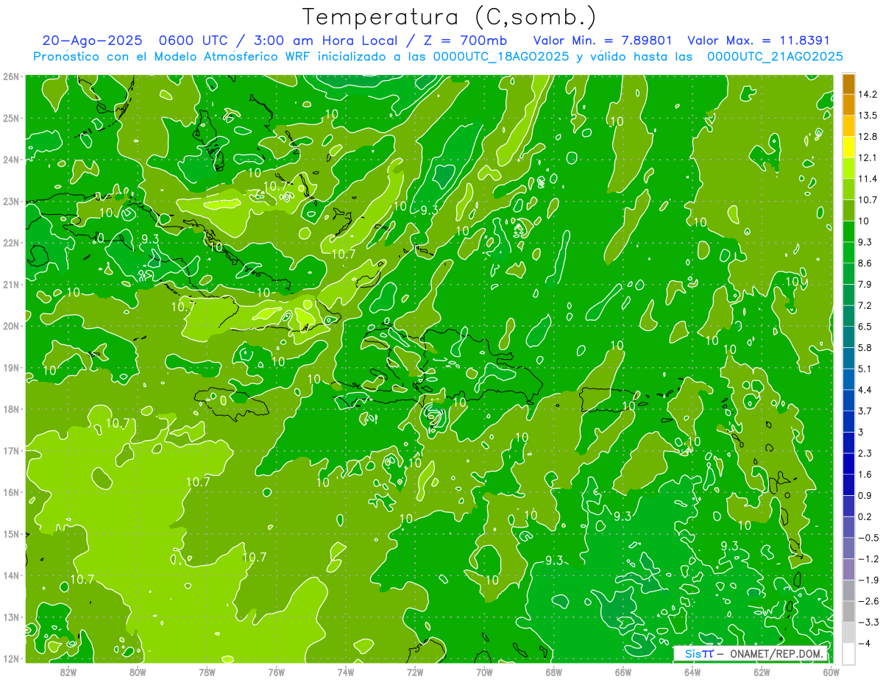This screenshot has height=682, width=883.
Task: Click "Valor Min. = 7.89801" in header
Action: (603, 40)
